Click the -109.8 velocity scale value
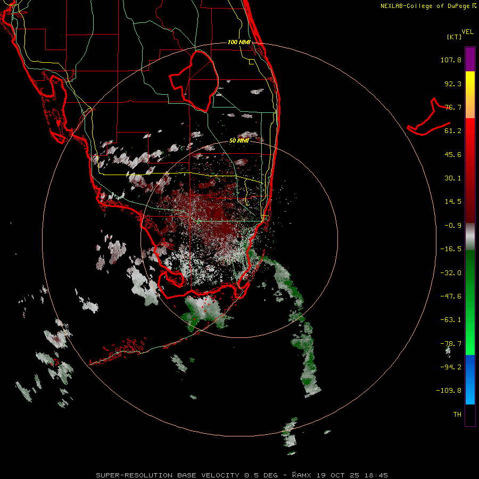Image resolution: width=479 pixels, height=479 pixels. click(x=449, y=391)
